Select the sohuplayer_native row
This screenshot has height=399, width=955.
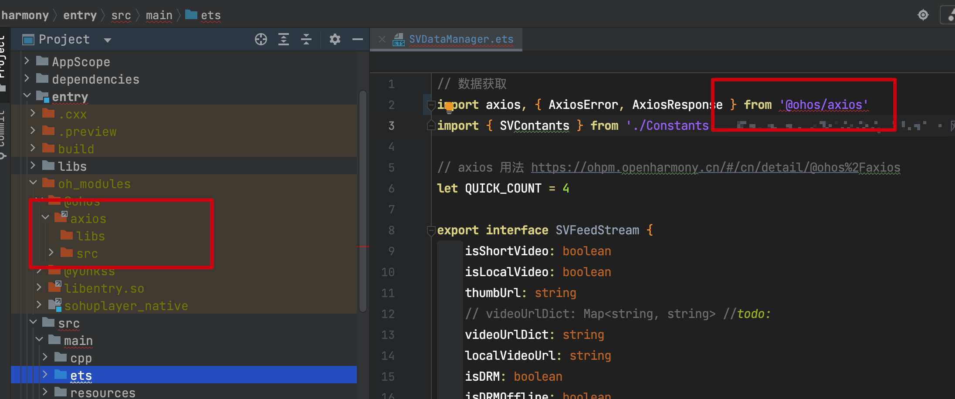point(184,305)
